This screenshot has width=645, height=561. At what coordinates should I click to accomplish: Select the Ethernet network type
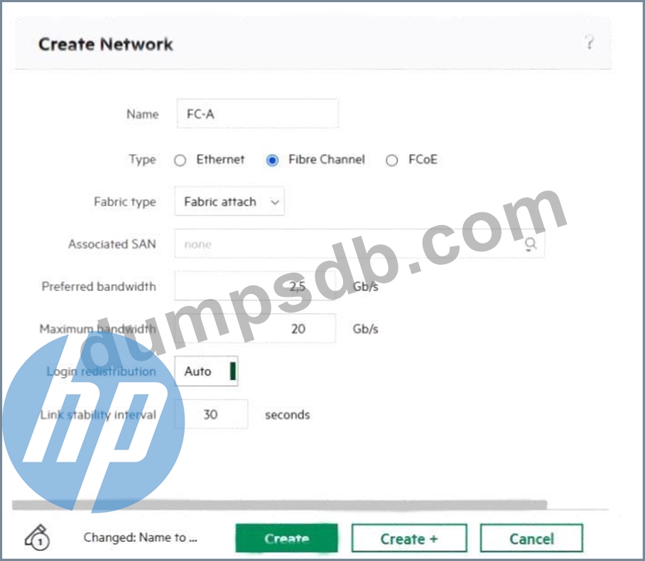[180, 160]
